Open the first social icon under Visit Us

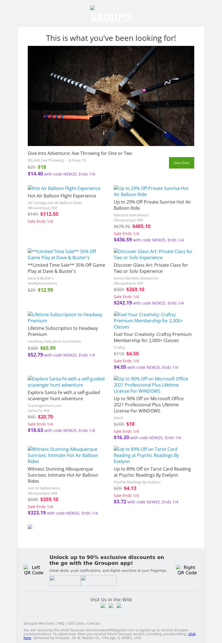(x=103, y=606)
